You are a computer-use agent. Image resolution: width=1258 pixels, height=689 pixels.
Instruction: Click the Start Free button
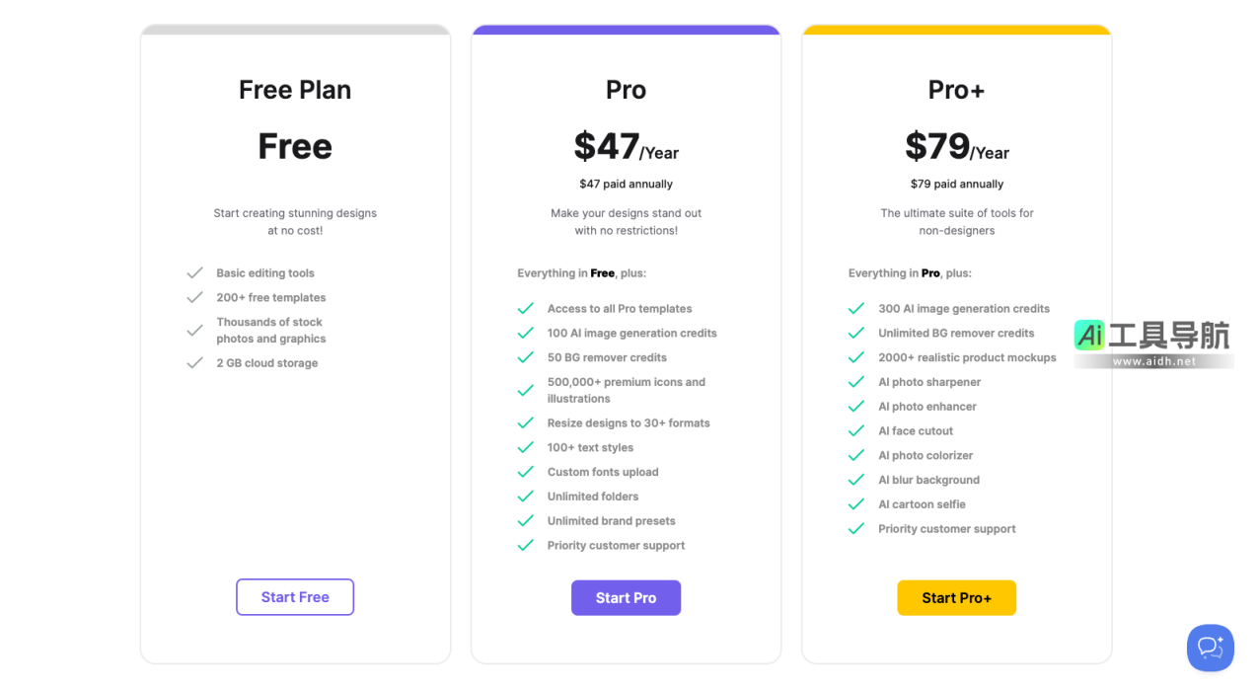click(295, 597)
